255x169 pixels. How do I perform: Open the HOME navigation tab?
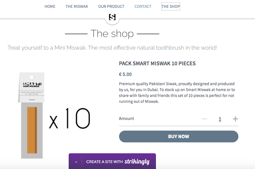(50, 6)
